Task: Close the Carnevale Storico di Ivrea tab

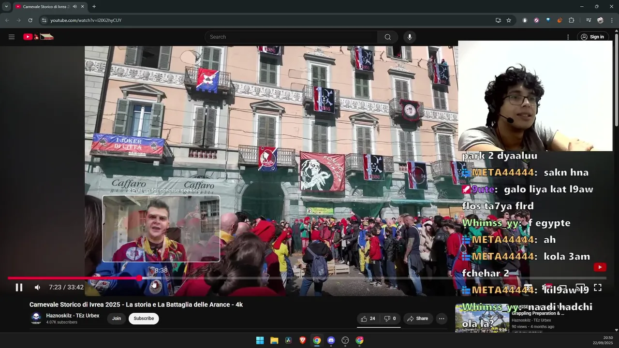Action: 82,7
